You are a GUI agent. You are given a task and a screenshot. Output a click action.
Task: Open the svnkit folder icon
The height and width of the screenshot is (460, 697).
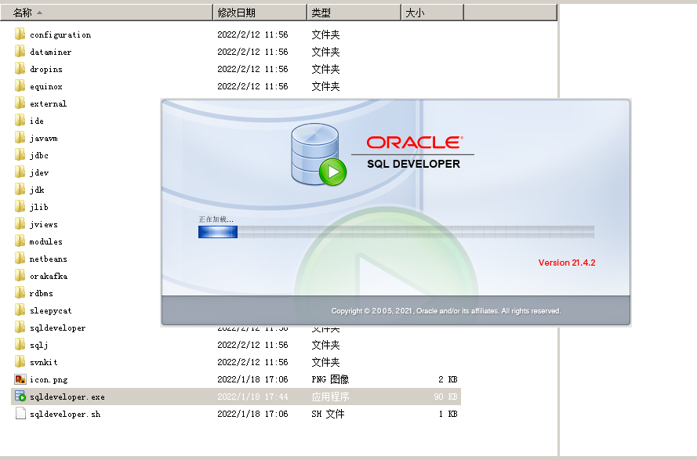(18, 362)
